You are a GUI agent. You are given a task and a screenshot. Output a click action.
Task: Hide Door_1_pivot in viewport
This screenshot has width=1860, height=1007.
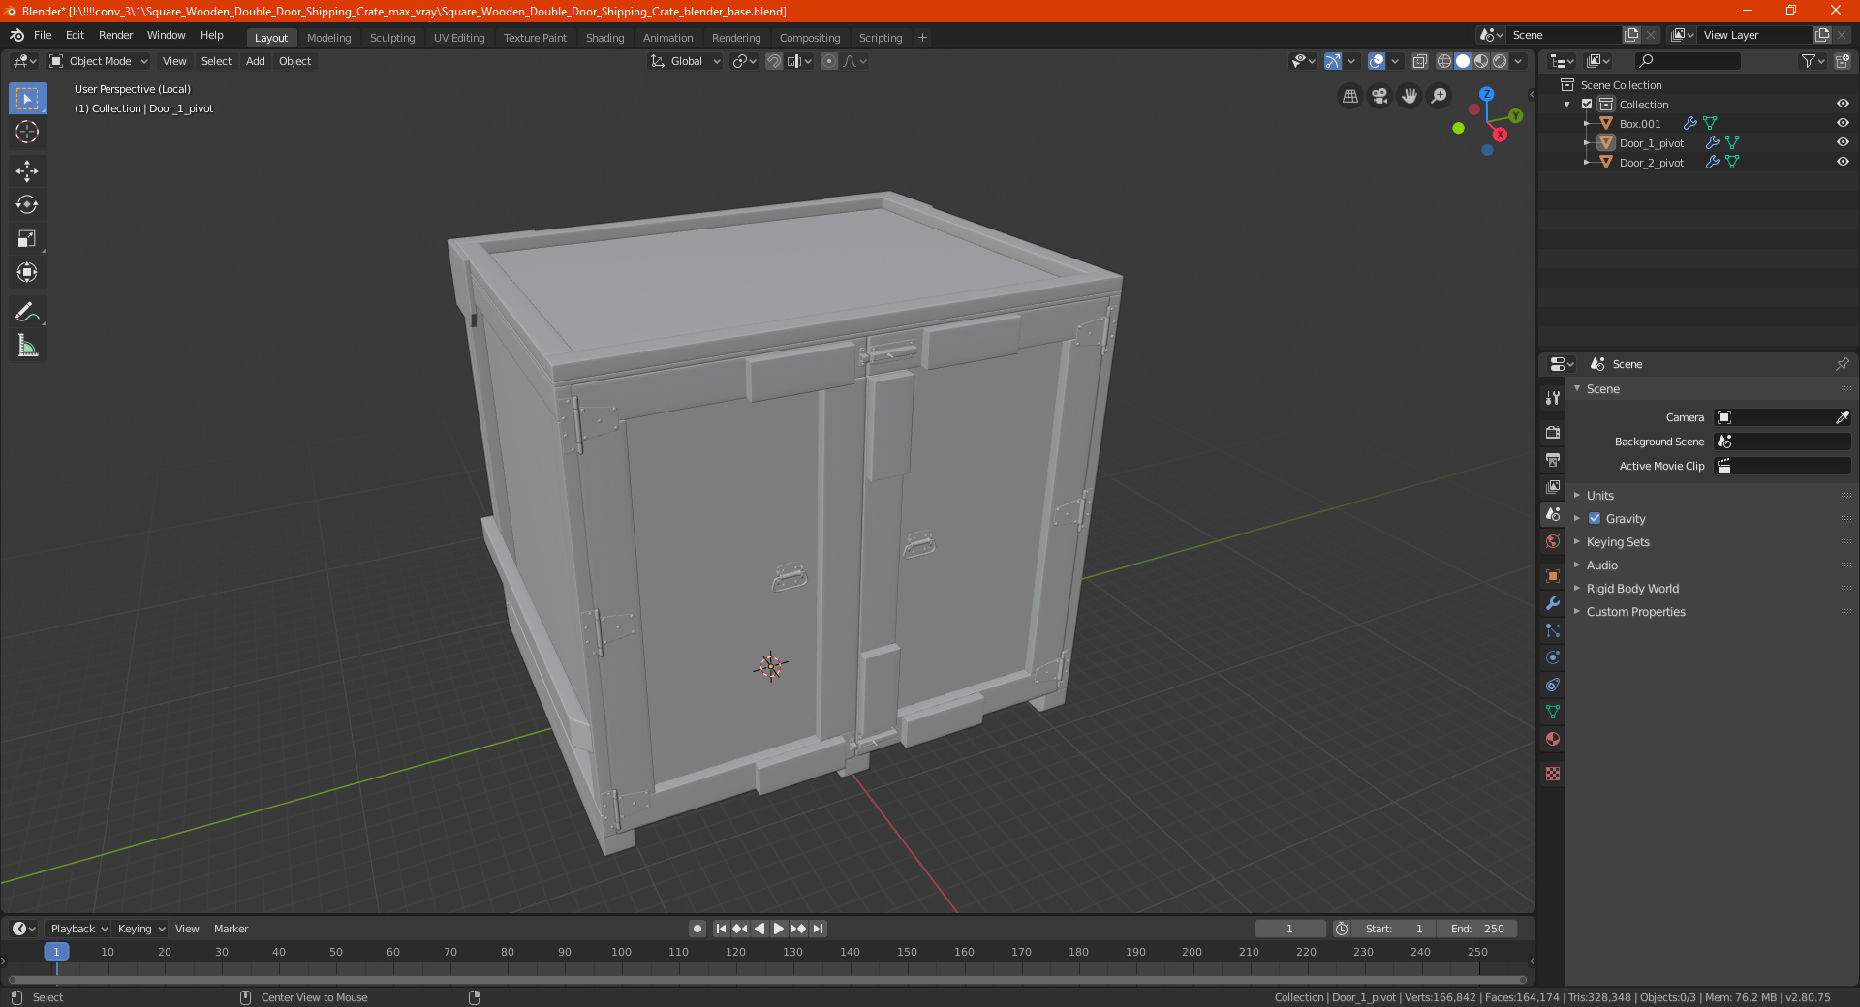coord(1843,142)
